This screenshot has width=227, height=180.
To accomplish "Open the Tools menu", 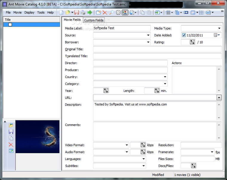I will click(x=41, y=13).
